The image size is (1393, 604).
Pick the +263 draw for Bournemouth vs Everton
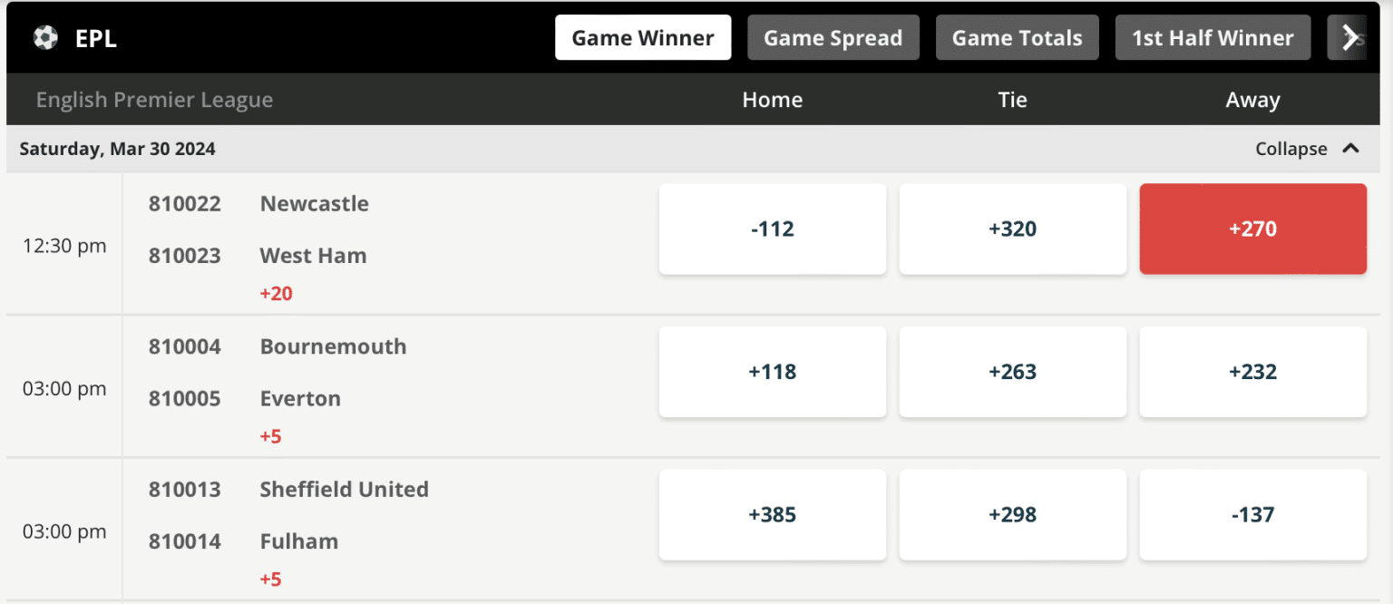coord(1012,372)
